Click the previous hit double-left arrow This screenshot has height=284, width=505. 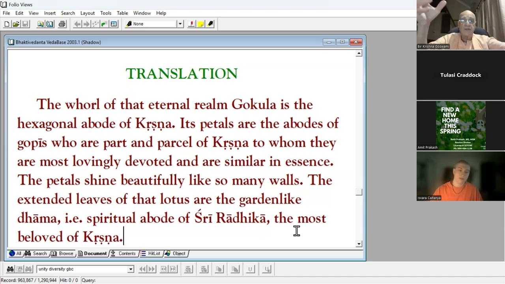tap(142, 269)
